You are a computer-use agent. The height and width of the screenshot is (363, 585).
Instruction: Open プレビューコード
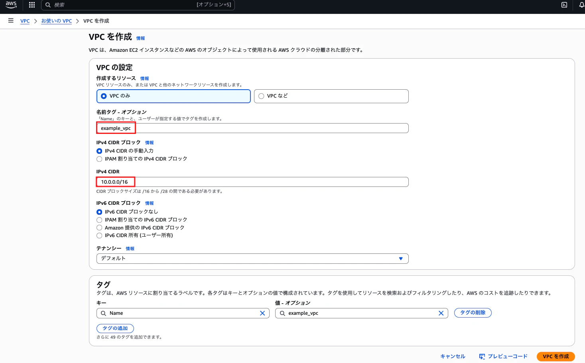tap(503, 357)
